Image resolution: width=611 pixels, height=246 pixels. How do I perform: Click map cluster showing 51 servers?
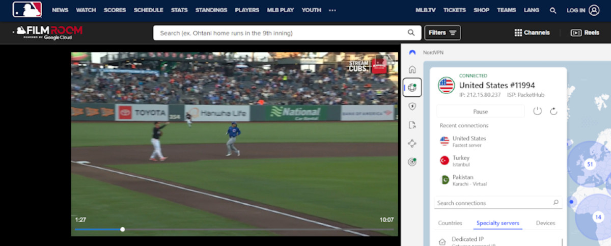pyautogui.click(x=590, y=164)
